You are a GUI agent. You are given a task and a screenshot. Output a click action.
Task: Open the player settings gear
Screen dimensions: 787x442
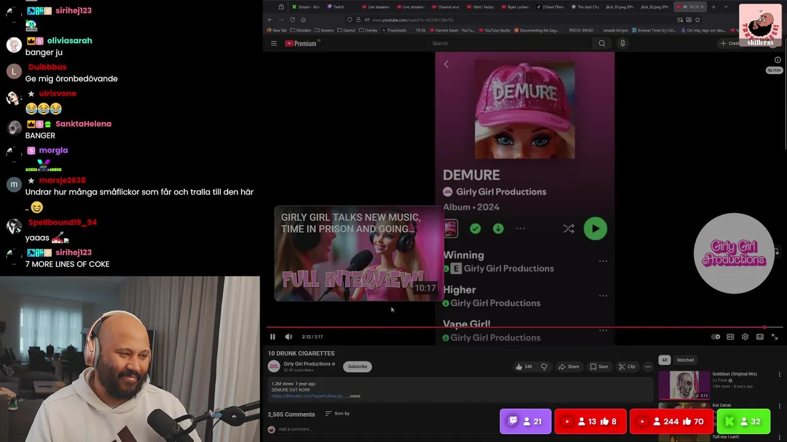(745, 336)
